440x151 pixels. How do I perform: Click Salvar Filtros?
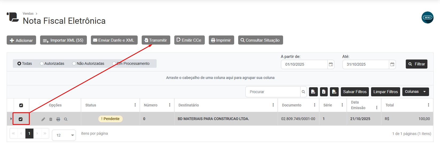355,92
